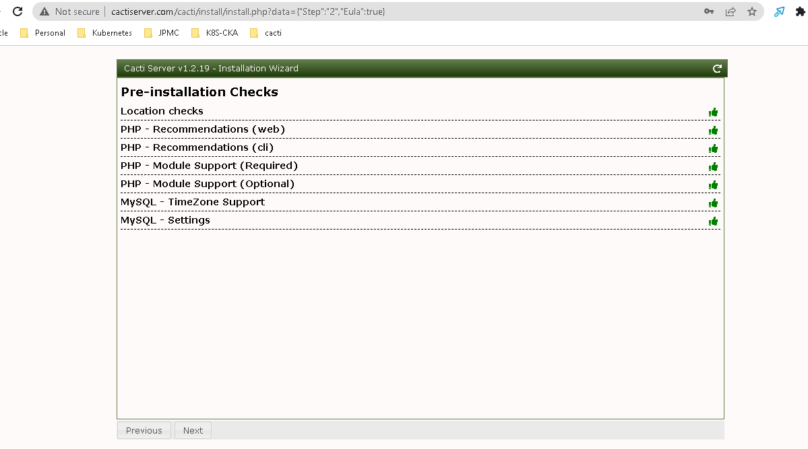Click the thumbs-up icon for Location checks
808x449 pixels.
(713, 112)
